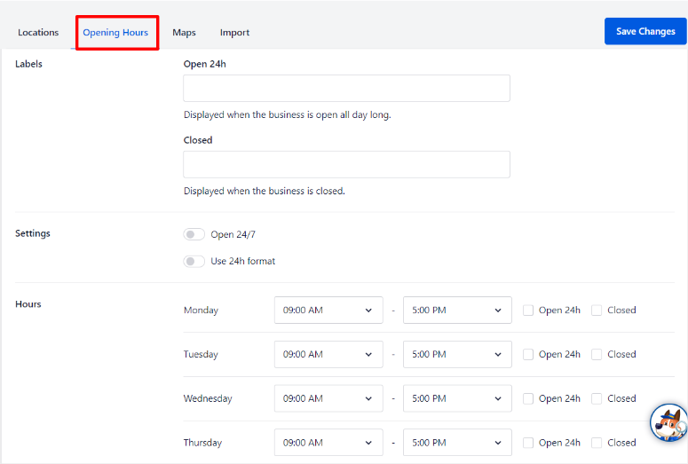
Task: Select the Opening Hours tab
Action: [115, 33]
